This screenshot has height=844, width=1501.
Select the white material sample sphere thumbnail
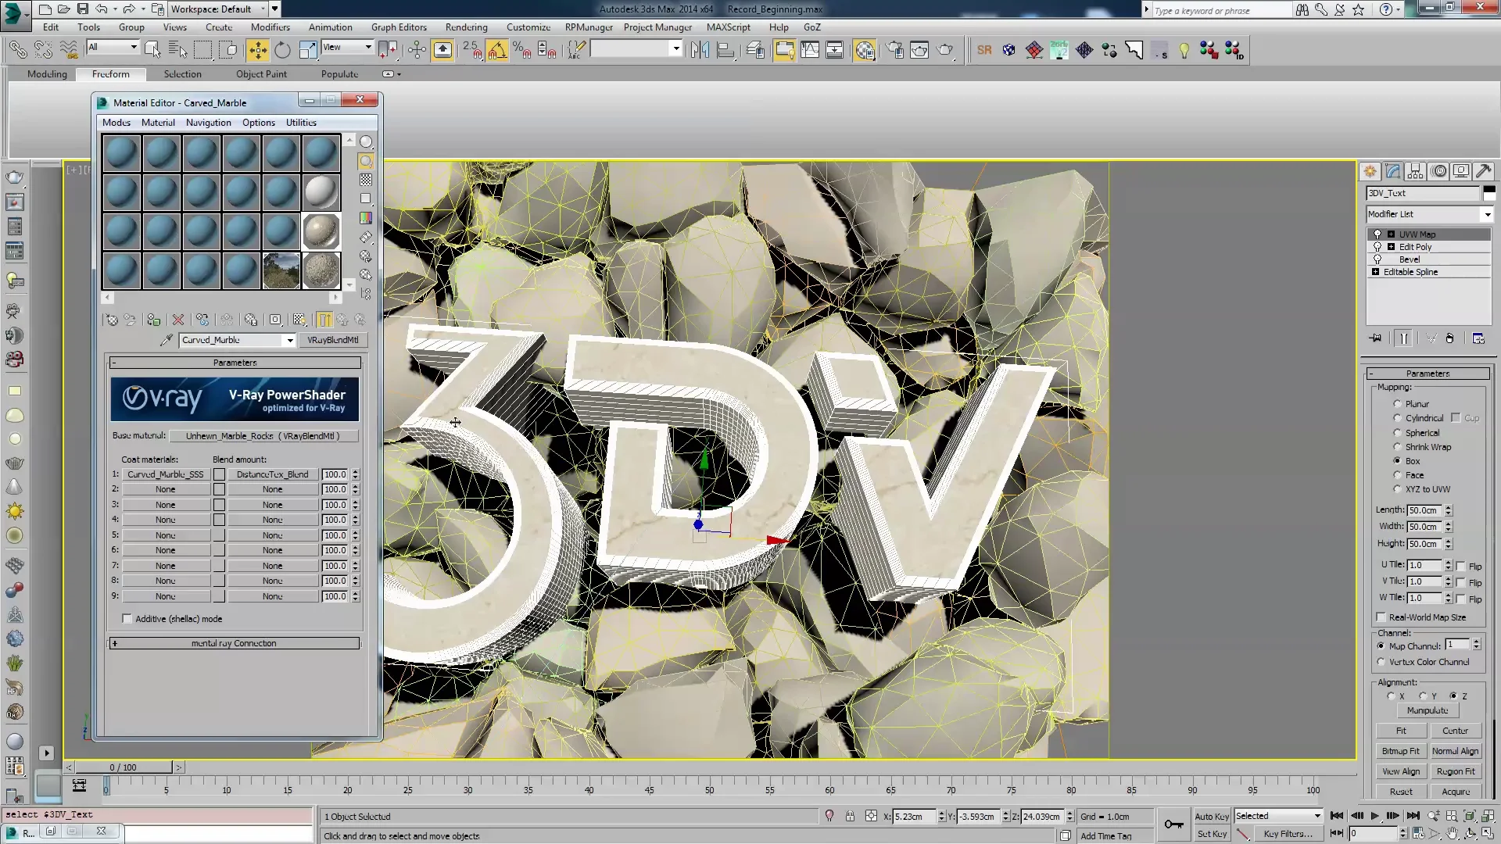pyautogui.click(x=321, y=192)
